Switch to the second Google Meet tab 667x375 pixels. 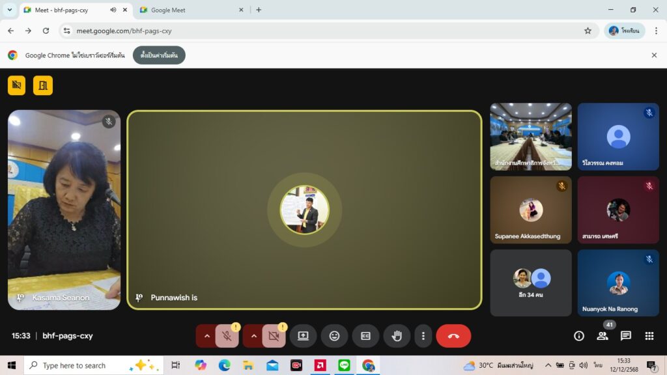point(189,10)
